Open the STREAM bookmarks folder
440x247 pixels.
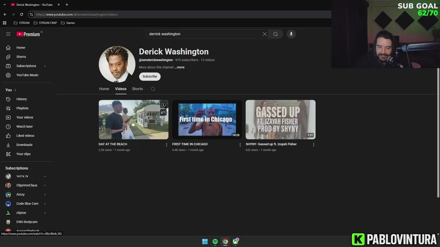(x=21, y=23)
